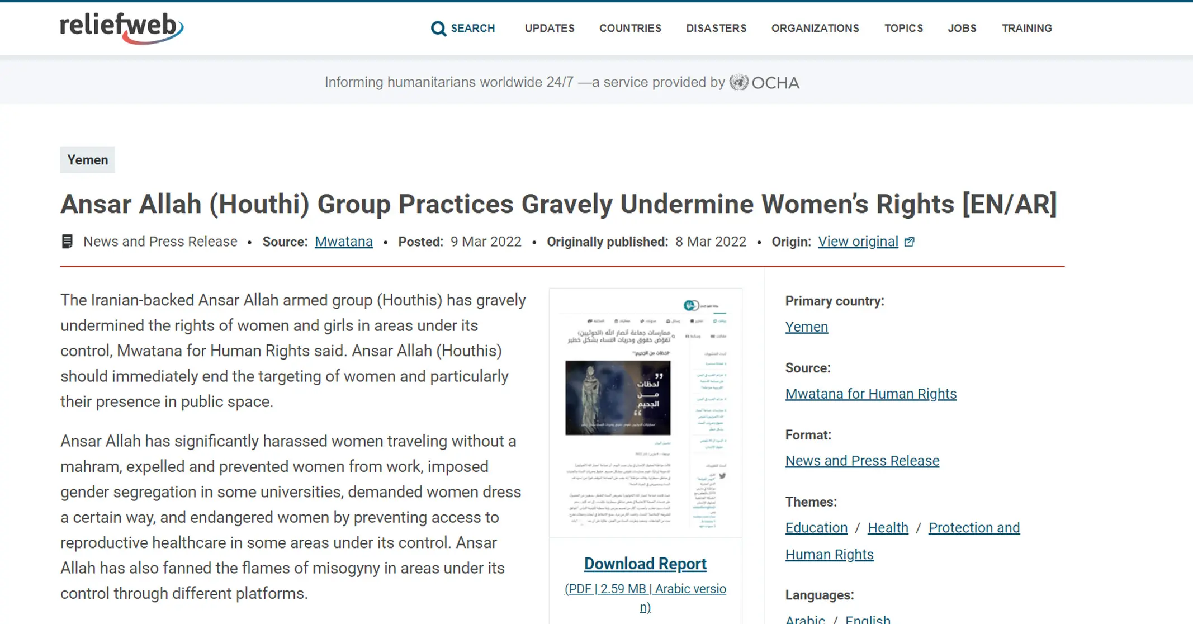Viewport: 1193px width, 624px height.
Task: Click the PDF 2.59 MB Arabic version link
Action: click(645, 598)
